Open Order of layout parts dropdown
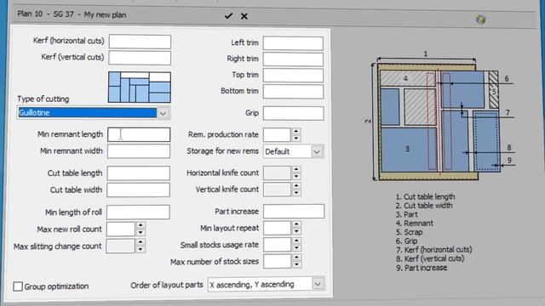Screen dimensions: 545x306 (318, 284)
